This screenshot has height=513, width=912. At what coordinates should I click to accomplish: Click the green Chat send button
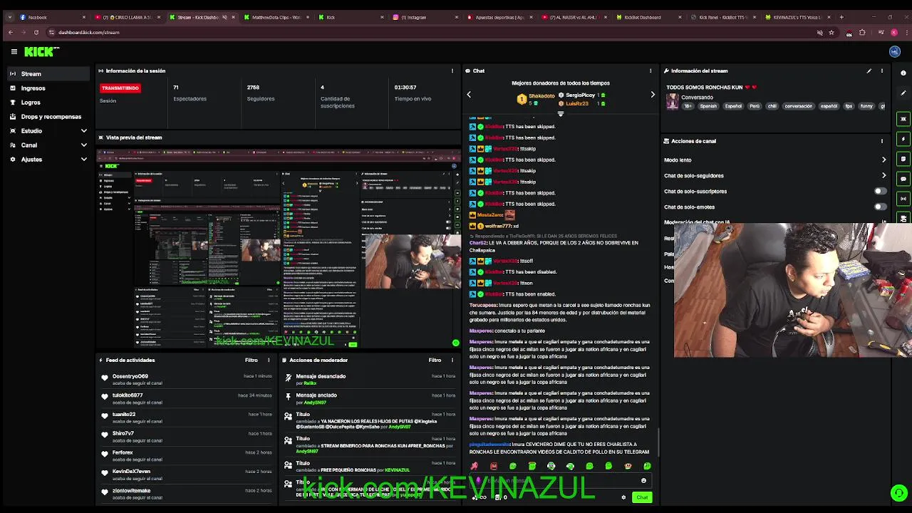coord(642,497)
